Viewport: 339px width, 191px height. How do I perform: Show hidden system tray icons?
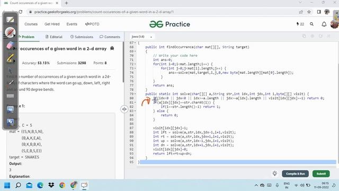[256, 185]
